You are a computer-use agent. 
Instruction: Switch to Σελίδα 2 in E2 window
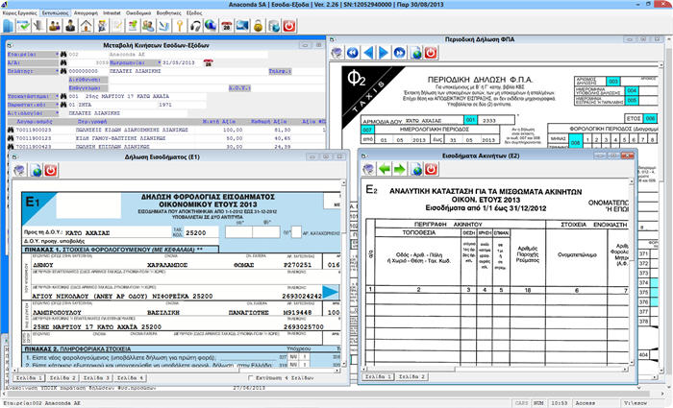(x=411, y=376)
